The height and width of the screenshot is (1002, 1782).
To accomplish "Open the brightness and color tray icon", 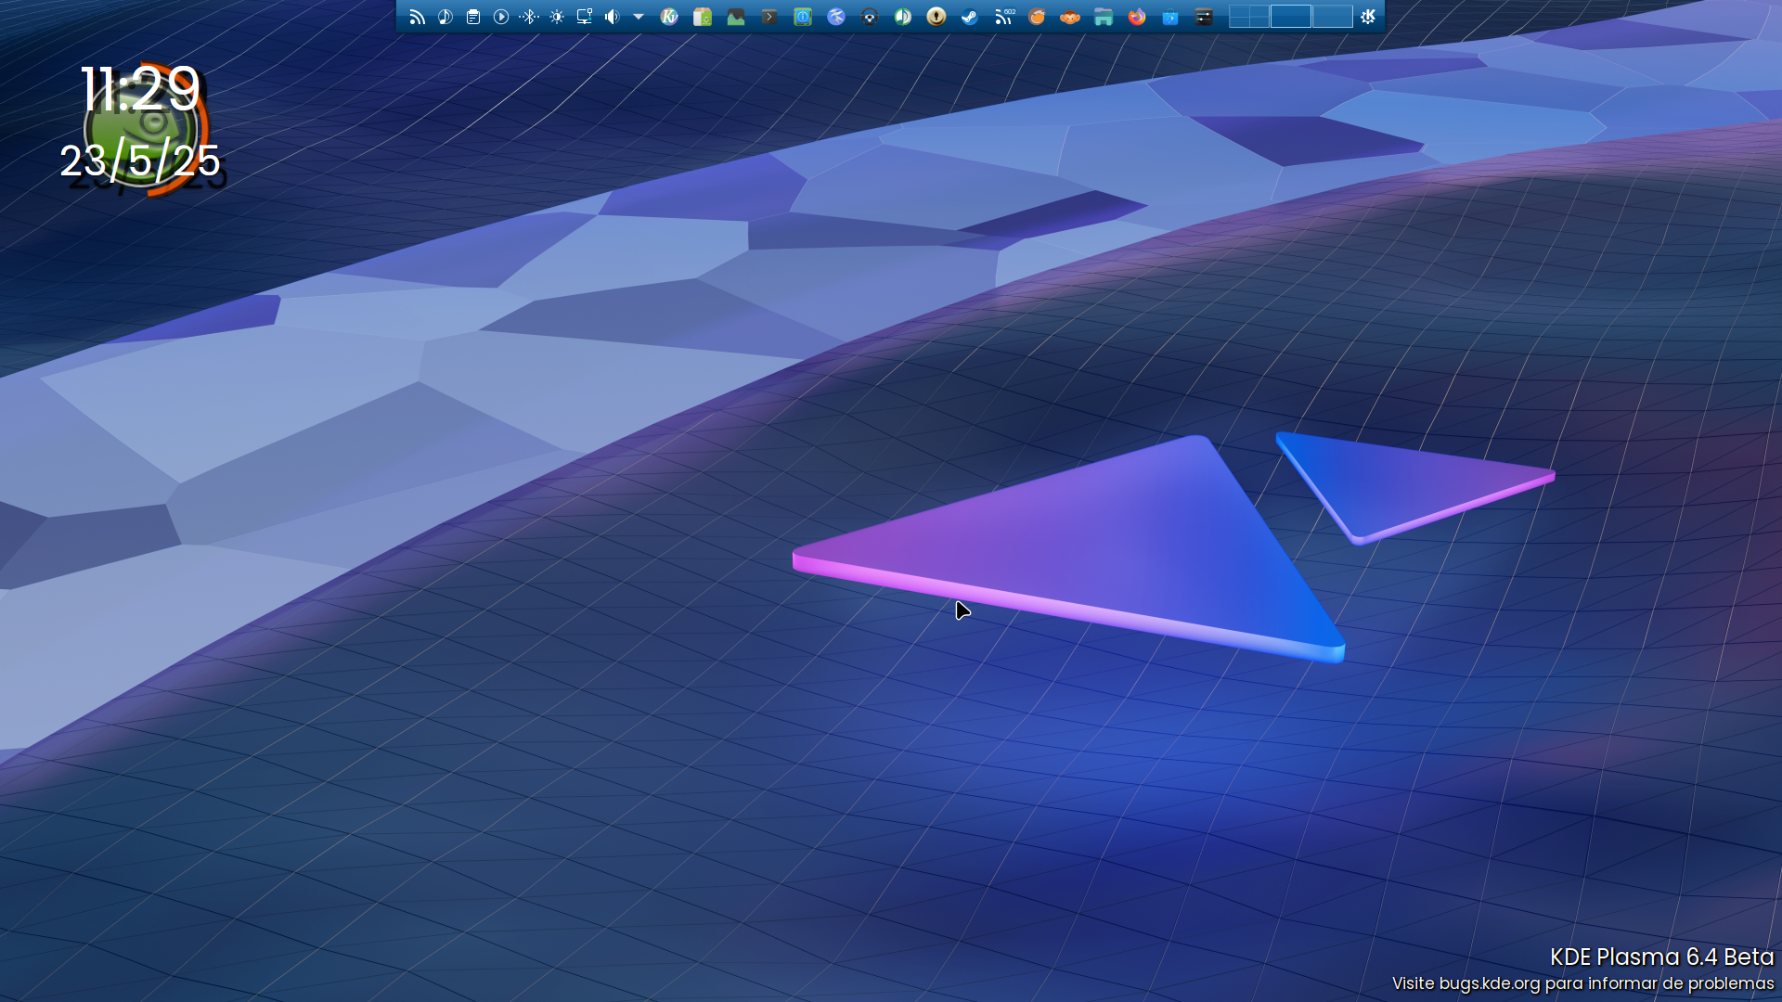I will coord(557,17).
